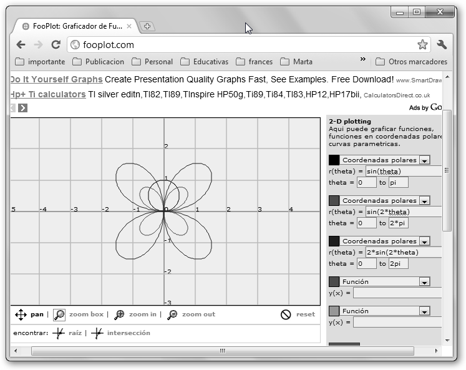Open the Do It Yourself Graphs ad link
The image size is (466, 370).
[x=56, y=80]
